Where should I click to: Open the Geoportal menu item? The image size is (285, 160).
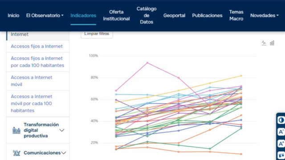174,16
